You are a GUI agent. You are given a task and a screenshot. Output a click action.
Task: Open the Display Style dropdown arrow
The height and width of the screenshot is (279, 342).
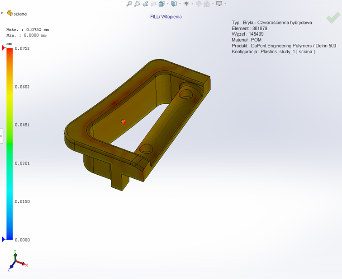pyautogui.click(x=180, y=4)
